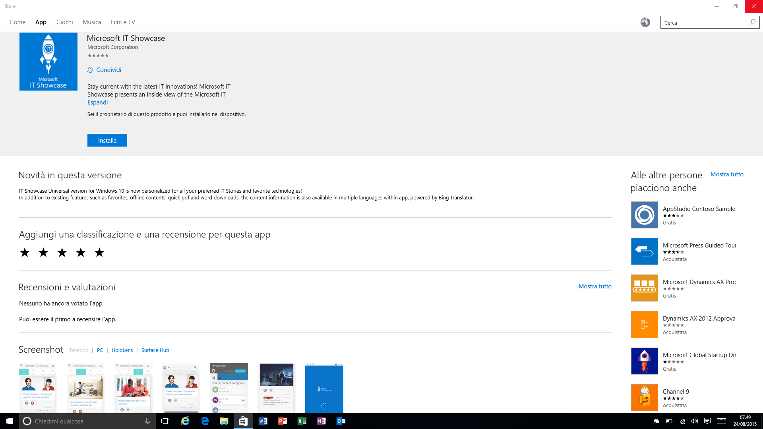Open Dynamics AX 2012 Approvals icon

coord(645,325)
